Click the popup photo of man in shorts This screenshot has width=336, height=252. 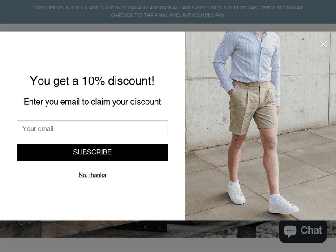coord(260,126)
